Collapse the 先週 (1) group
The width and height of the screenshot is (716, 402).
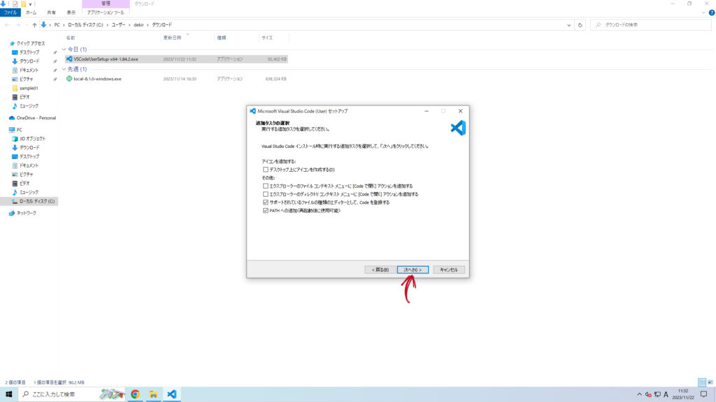coord(64,69)
